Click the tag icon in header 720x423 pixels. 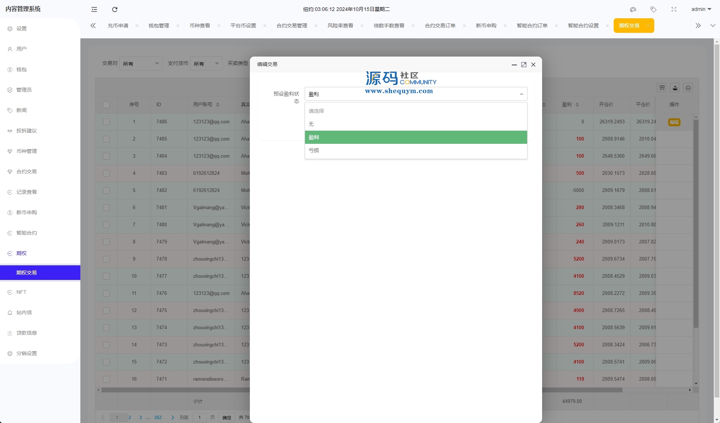pos(654,9)
